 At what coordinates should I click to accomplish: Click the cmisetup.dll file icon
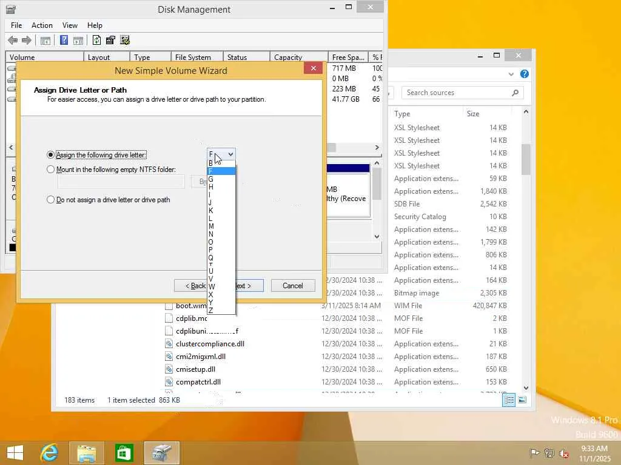point(169,369)
